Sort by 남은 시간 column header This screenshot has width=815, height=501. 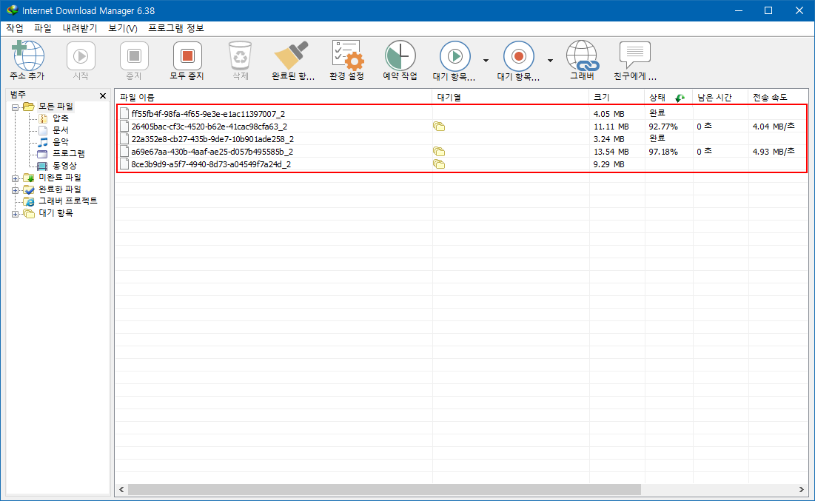[720, 97]
